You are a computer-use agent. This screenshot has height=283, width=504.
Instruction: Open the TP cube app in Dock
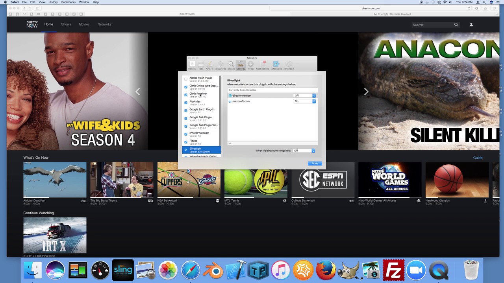[258, 270]
